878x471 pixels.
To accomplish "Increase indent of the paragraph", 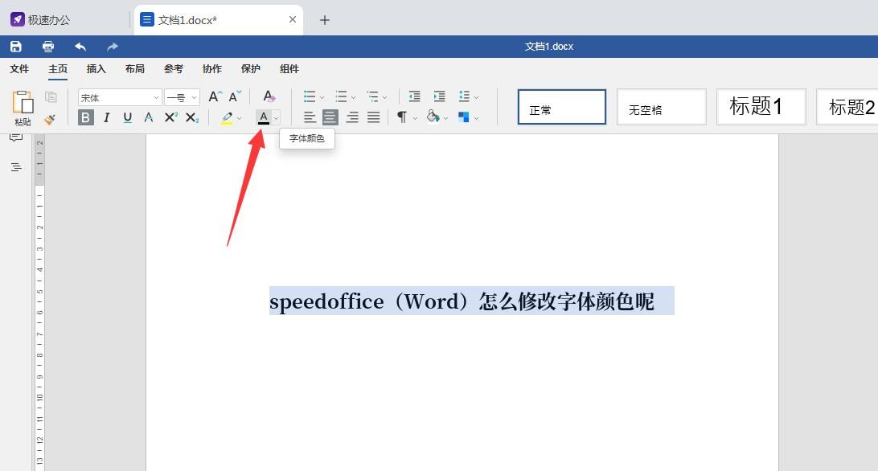I will (x=439, y=96).
